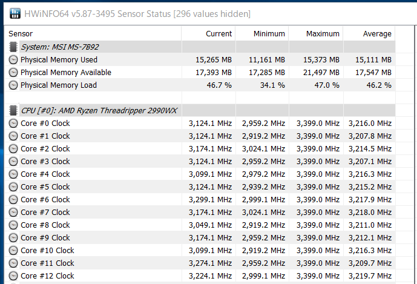This screenshot has width=417, height=284.
Task: Click the Physical Memory Available sensor icon
Action: coord(13,73)
